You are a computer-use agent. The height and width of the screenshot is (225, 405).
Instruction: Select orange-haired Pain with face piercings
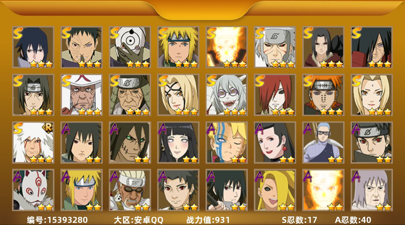click(323, 95)
